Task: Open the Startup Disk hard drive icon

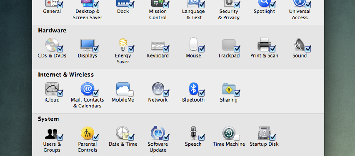Action: 264,133
